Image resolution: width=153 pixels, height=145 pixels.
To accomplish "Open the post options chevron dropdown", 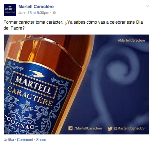I will [148, 6].
